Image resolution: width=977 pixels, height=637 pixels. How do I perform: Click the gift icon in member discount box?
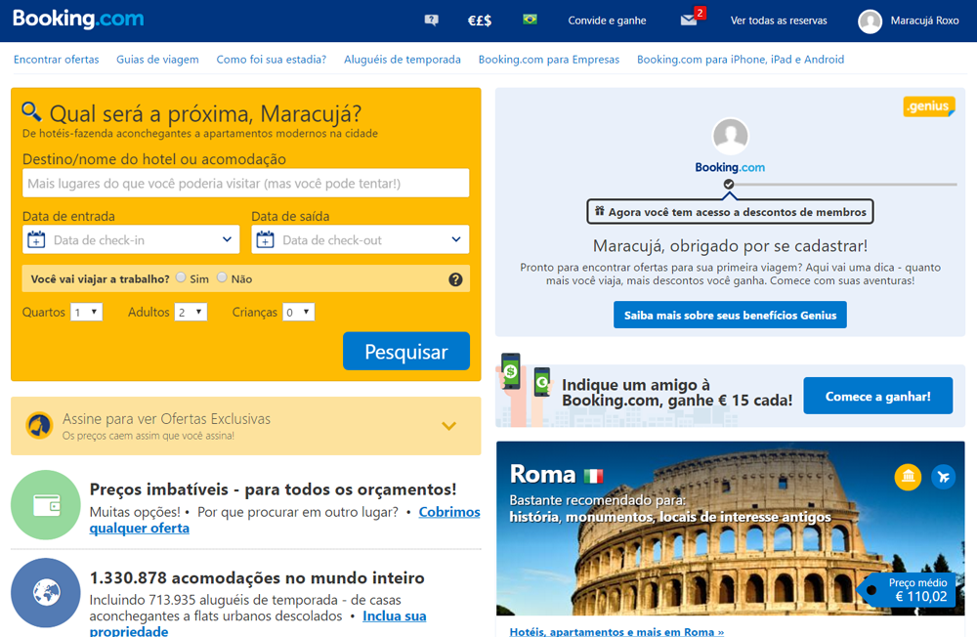[600, 211]
